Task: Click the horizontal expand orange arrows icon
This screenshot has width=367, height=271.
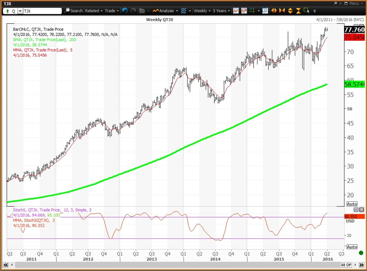Action: [274, 11]
